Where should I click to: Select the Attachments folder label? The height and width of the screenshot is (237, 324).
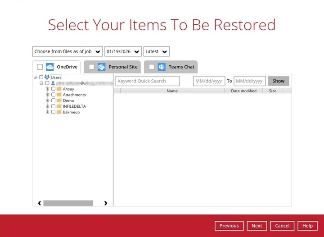coord(74,95)
